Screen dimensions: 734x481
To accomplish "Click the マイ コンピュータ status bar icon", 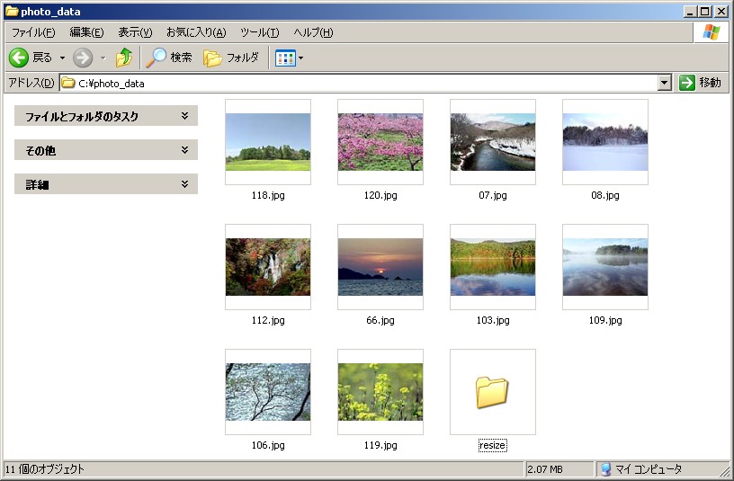I will 605,469.
